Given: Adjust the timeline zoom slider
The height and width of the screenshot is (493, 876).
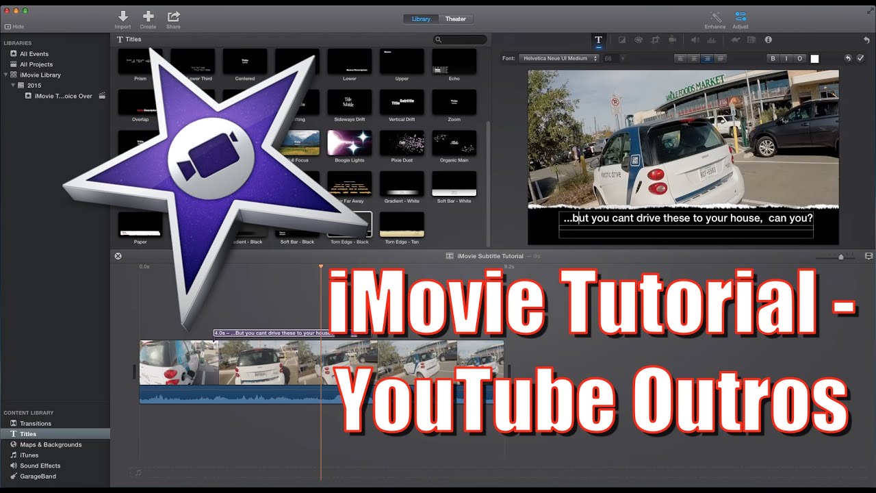Looking at the screenshot, I should tap(841, 256).
